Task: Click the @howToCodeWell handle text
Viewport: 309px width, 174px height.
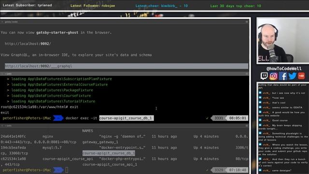Action: point(284,69)
